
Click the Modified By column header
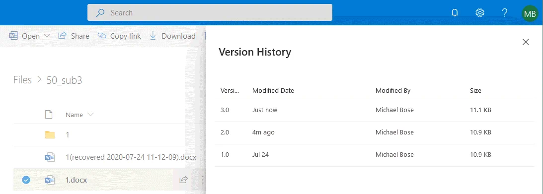pyautogui.click(x=392, y=91)
